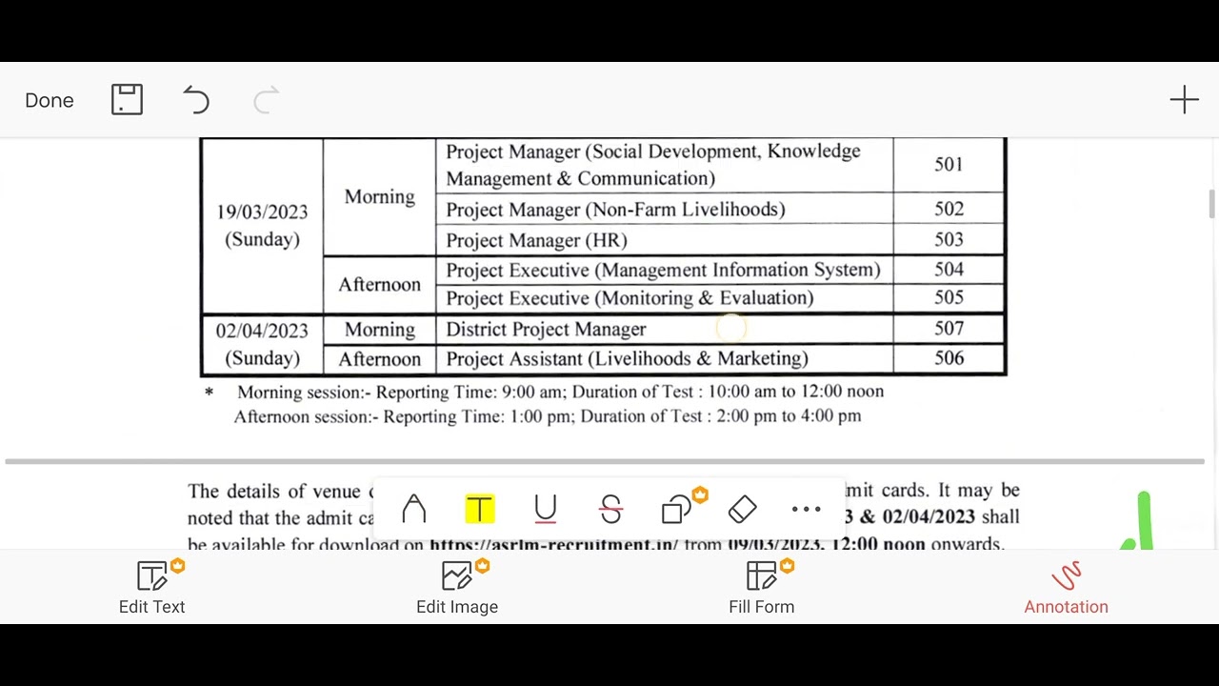Click the post code "501"
Viewport: 1219px width, 686px height.
pos(949,165)
